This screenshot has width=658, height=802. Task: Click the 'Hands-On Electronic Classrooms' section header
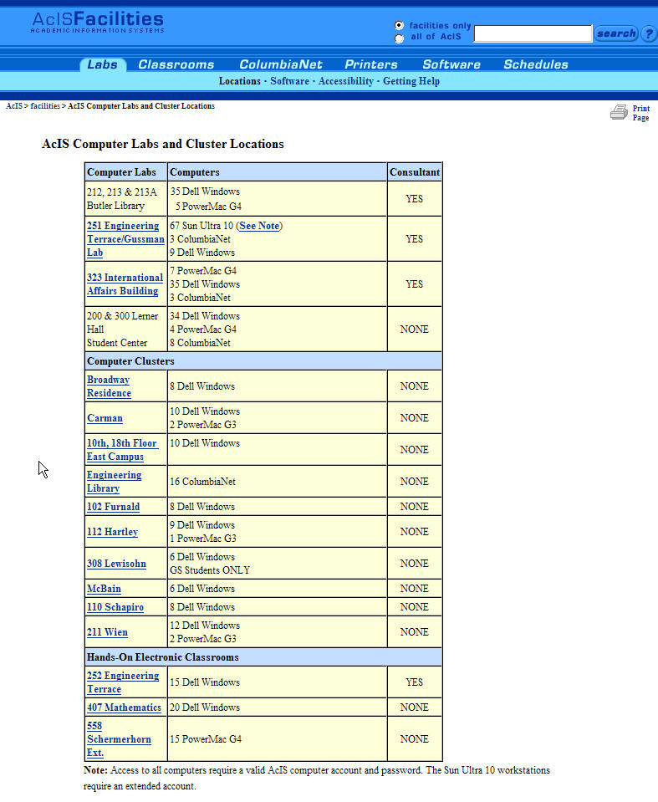(x=263, y=656)
